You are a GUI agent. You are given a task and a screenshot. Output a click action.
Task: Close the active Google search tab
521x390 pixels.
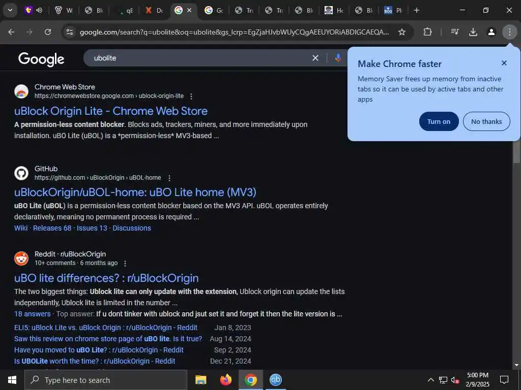189,10
